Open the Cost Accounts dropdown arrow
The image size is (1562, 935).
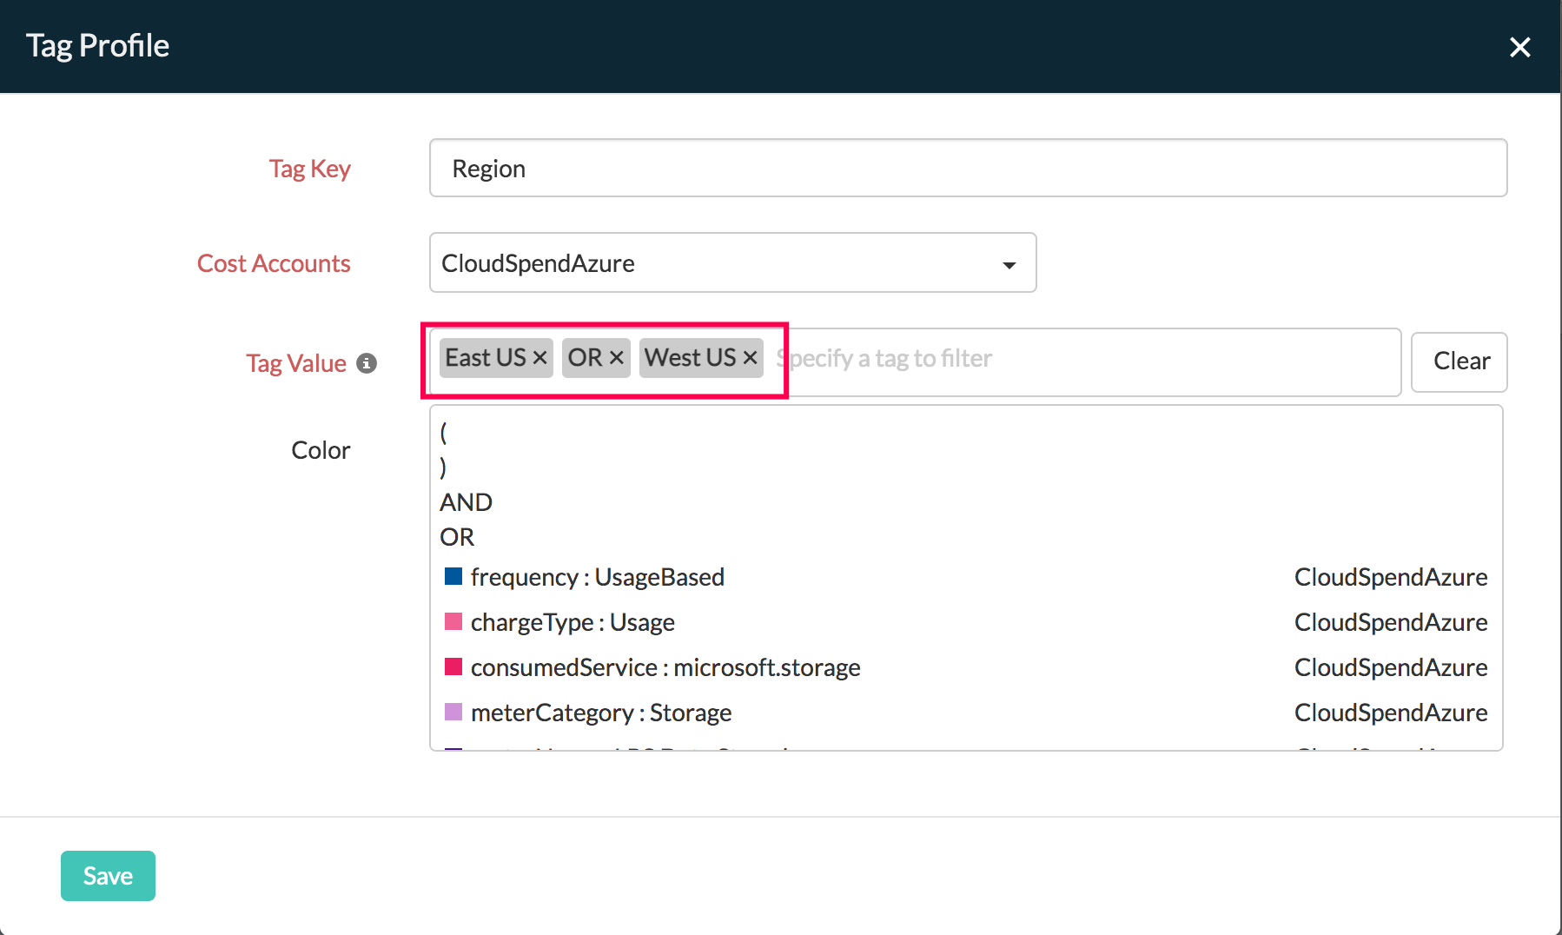coord(1009,264)
